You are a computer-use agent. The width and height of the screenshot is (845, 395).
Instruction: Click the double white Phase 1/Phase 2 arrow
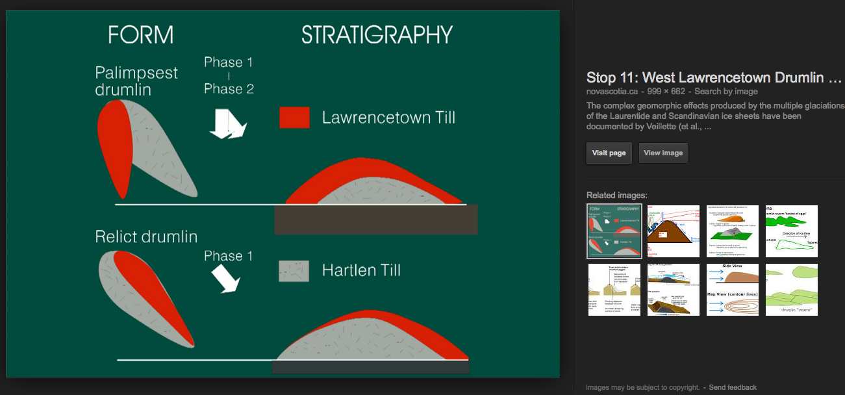point(227,123)
